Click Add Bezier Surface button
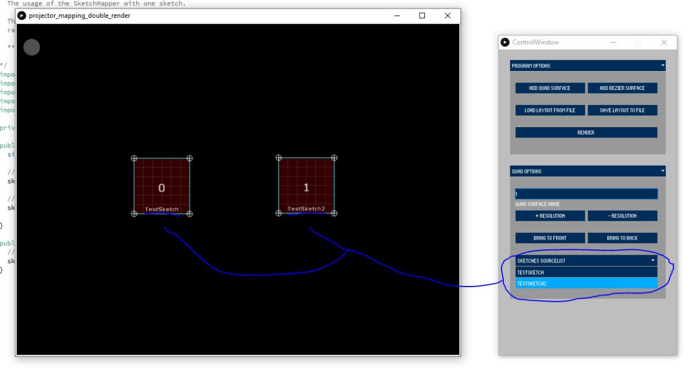688x376 pixels. tap(622, 88)
